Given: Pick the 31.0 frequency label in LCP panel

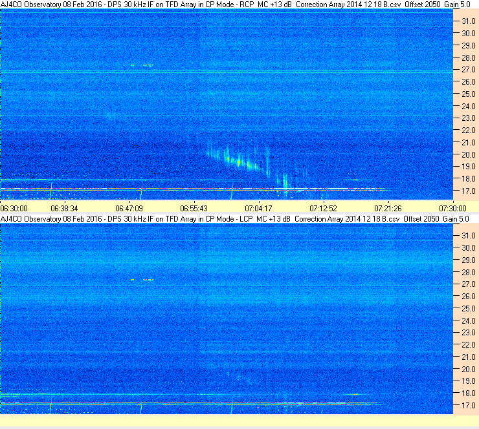Looking at the screenshot, I should (x=468, y=235).
